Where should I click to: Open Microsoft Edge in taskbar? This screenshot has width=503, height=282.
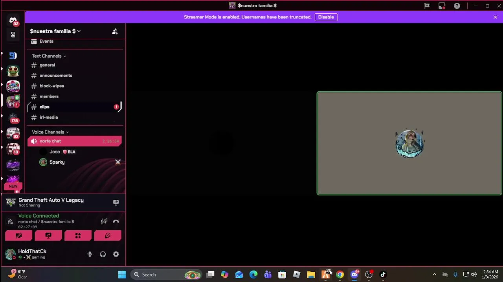pos(253,275)
